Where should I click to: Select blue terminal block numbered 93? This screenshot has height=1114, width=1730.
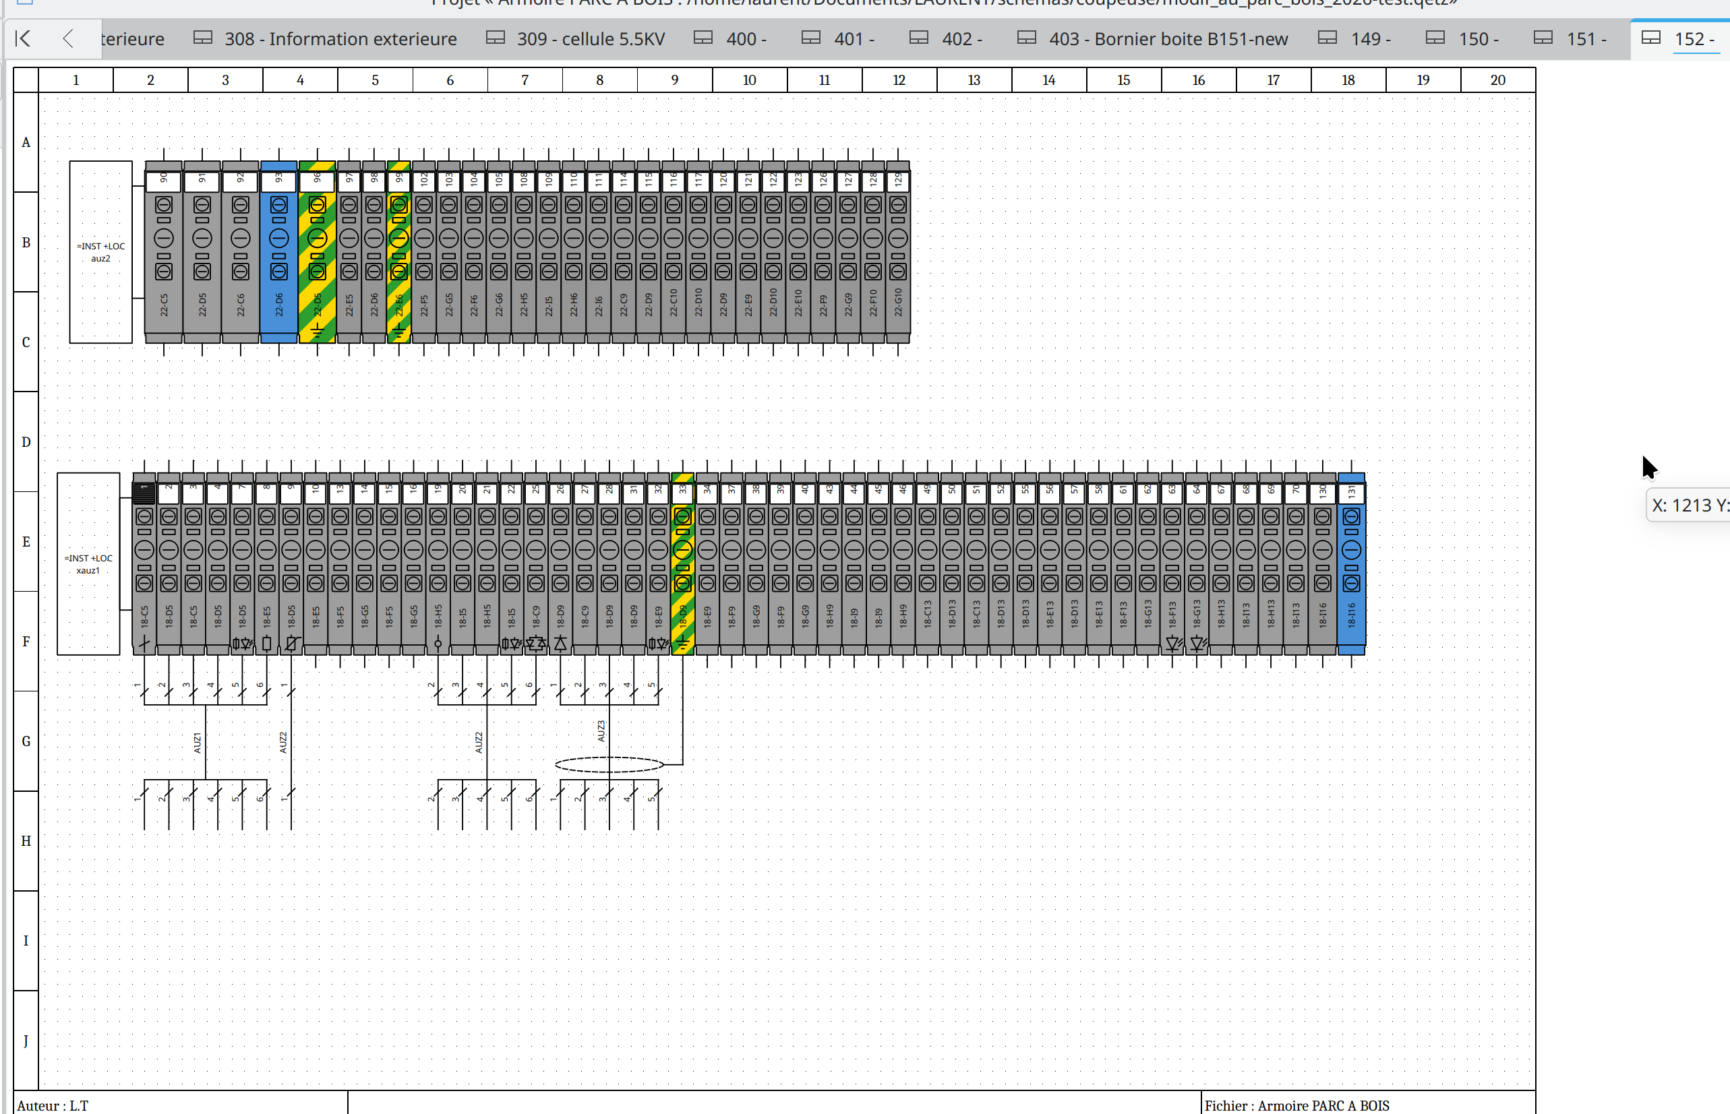coord(278,252)
